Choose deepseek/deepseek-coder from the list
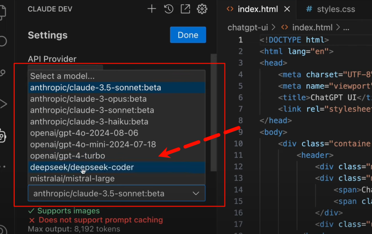372x234 pixels. click(116, 167)
